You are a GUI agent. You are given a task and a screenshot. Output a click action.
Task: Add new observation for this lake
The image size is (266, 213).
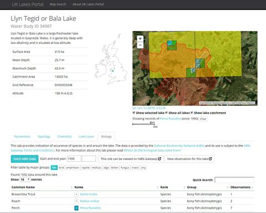coord(190,159)
